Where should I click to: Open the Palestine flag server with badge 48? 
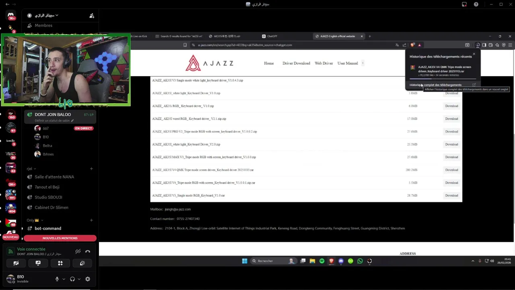[11, 222]
